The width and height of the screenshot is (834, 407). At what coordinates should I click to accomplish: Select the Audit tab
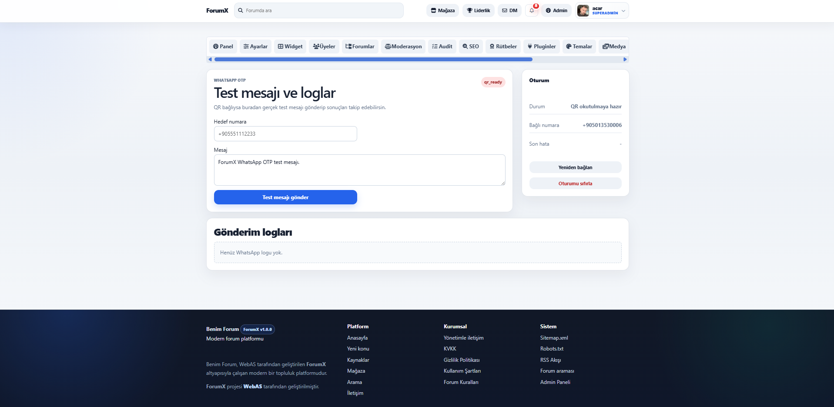(x=442, y=47)
